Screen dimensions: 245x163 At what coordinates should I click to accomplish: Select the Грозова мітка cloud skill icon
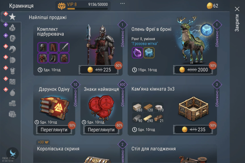point(149,53)
